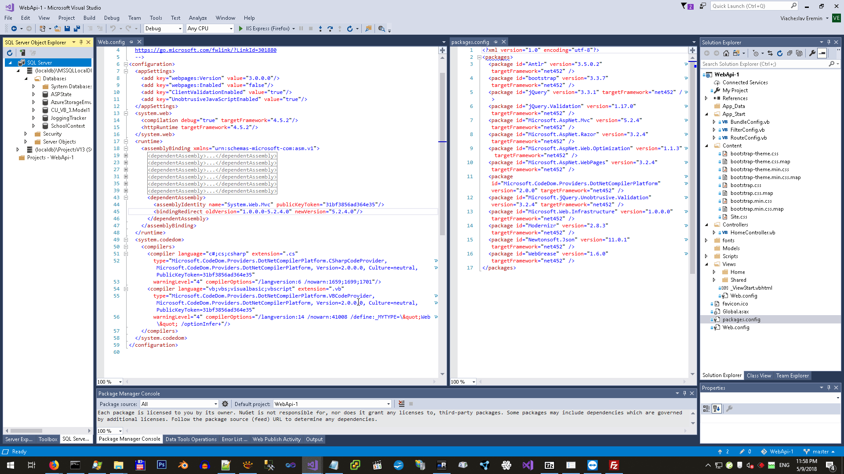The height and width of the screenshot is (474, 844).
Task: Open Package Manager Console settings gear
Action: (225, 404)
